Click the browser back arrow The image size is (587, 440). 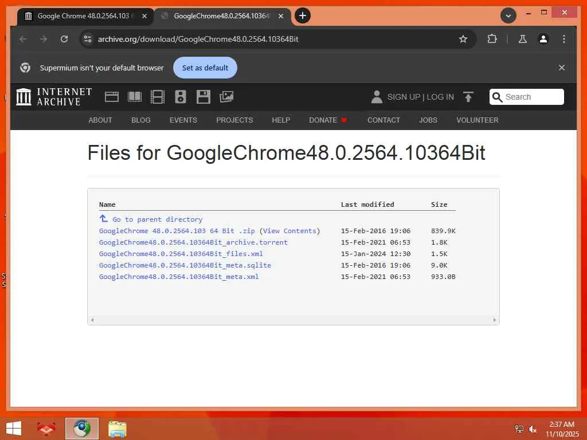(23, 39)
